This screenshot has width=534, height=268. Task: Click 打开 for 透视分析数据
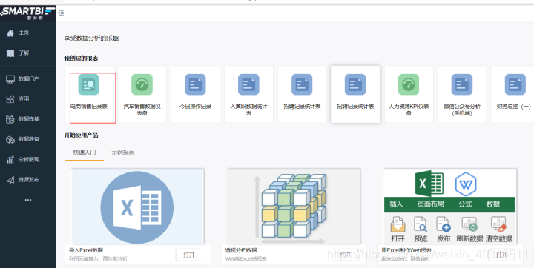345,255
